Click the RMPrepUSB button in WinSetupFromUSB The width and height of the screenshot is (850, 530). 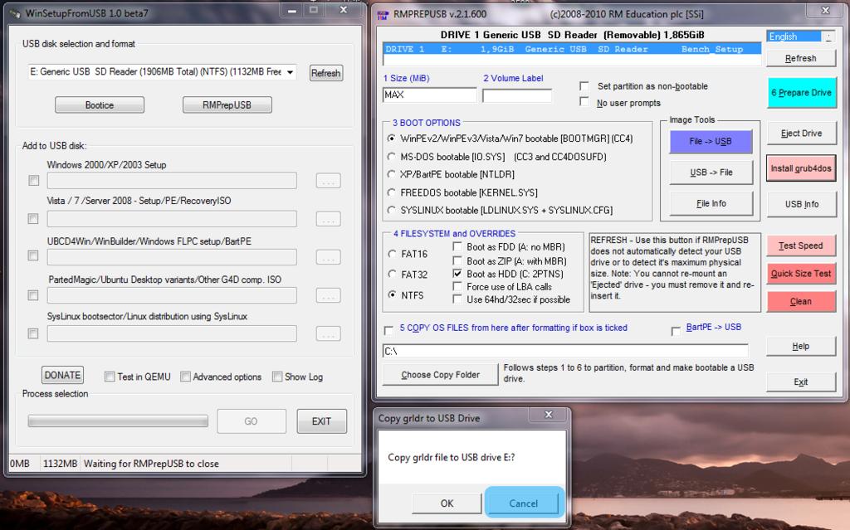pos(227,105)
